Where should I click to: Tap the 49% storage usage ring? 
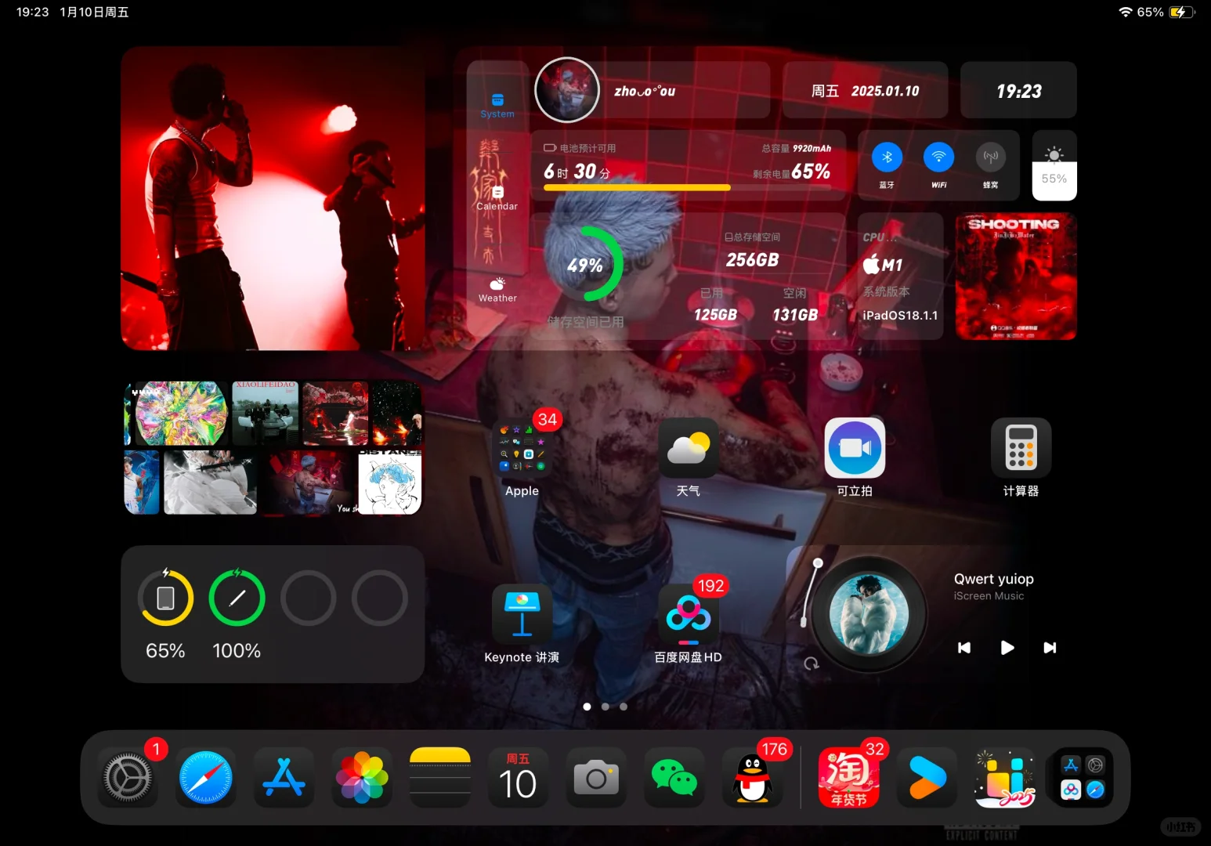click(x=586, y=265)
